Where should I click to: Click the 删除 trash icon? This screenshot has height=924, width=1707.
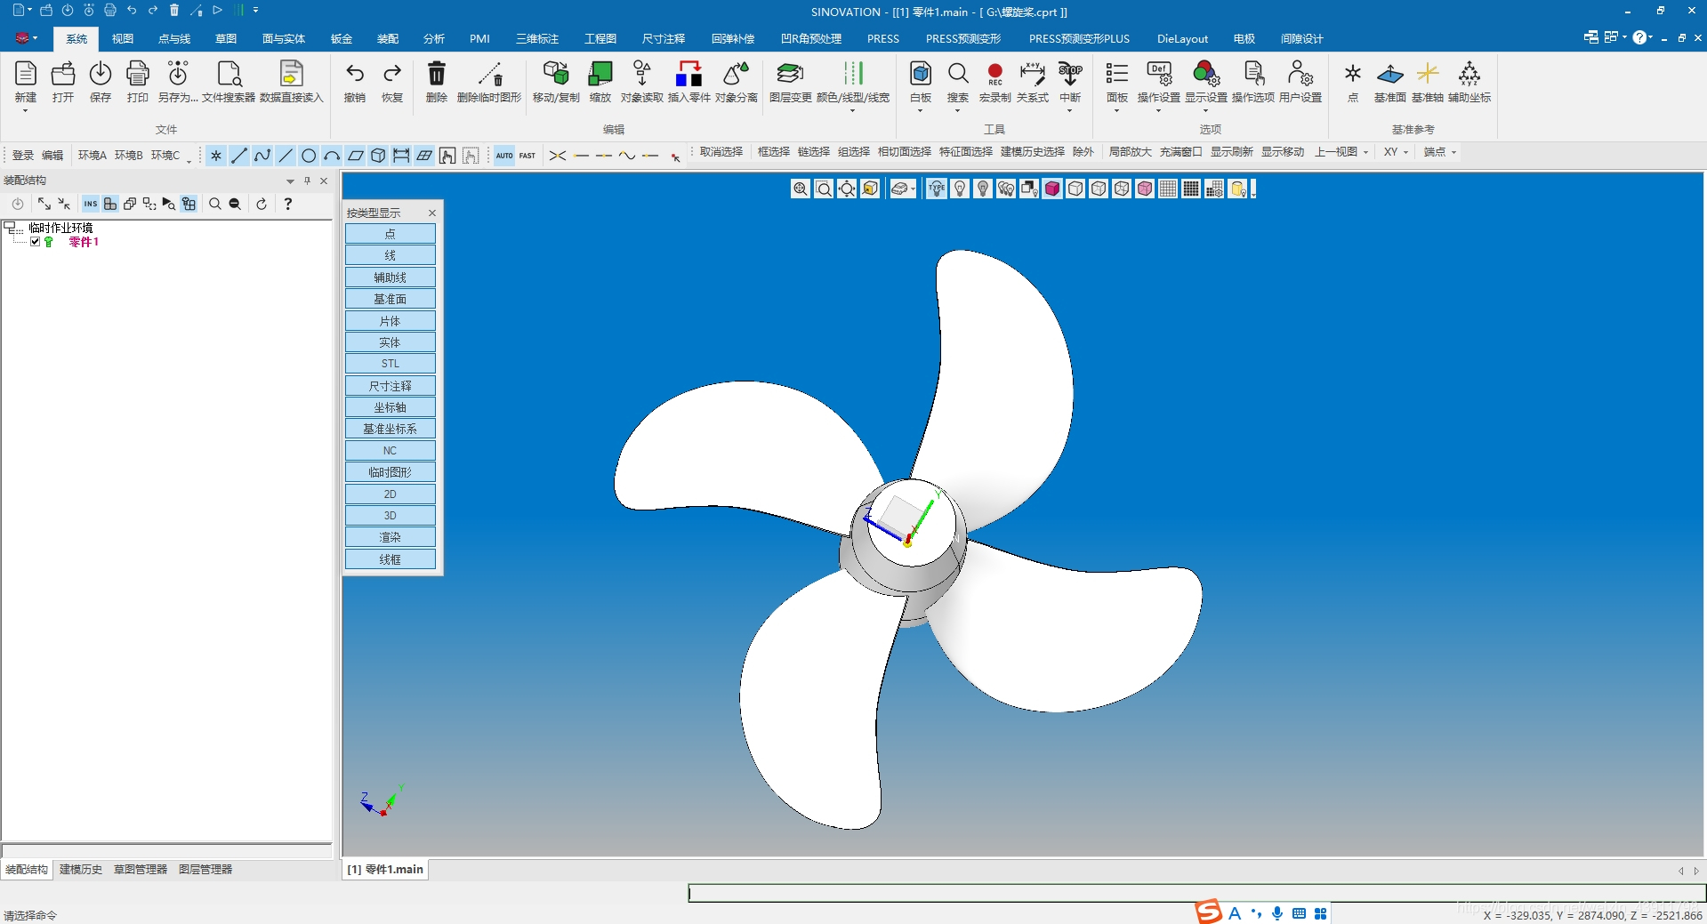437,74
